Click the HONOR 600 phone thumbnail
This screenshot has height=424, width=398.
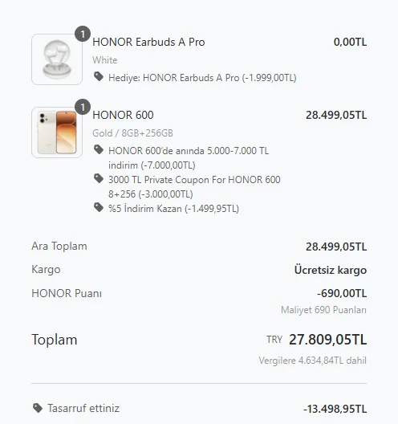pyautogui.click(x=57, y=132)
